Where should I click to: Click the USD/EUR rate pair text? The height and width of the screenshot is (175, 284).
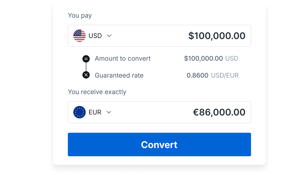[x=225, y=75]
